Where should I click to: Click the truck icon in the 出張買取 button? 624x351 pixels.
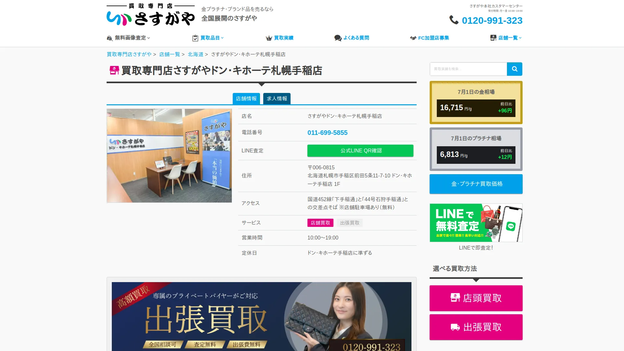point(455,327)
